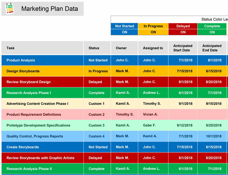Select the Marketing Plan Data title

50,9
